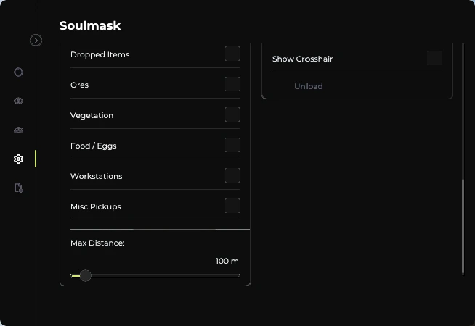
Task: Toggle the Dropped Items checkbox
Action: point(232,54)
